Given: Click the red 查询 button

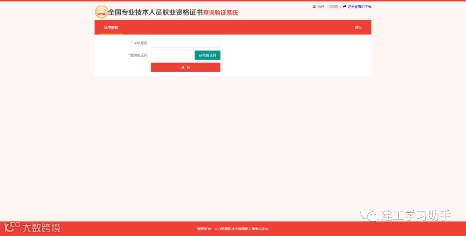Looking at the screenshot, I should tap(186, 67).
